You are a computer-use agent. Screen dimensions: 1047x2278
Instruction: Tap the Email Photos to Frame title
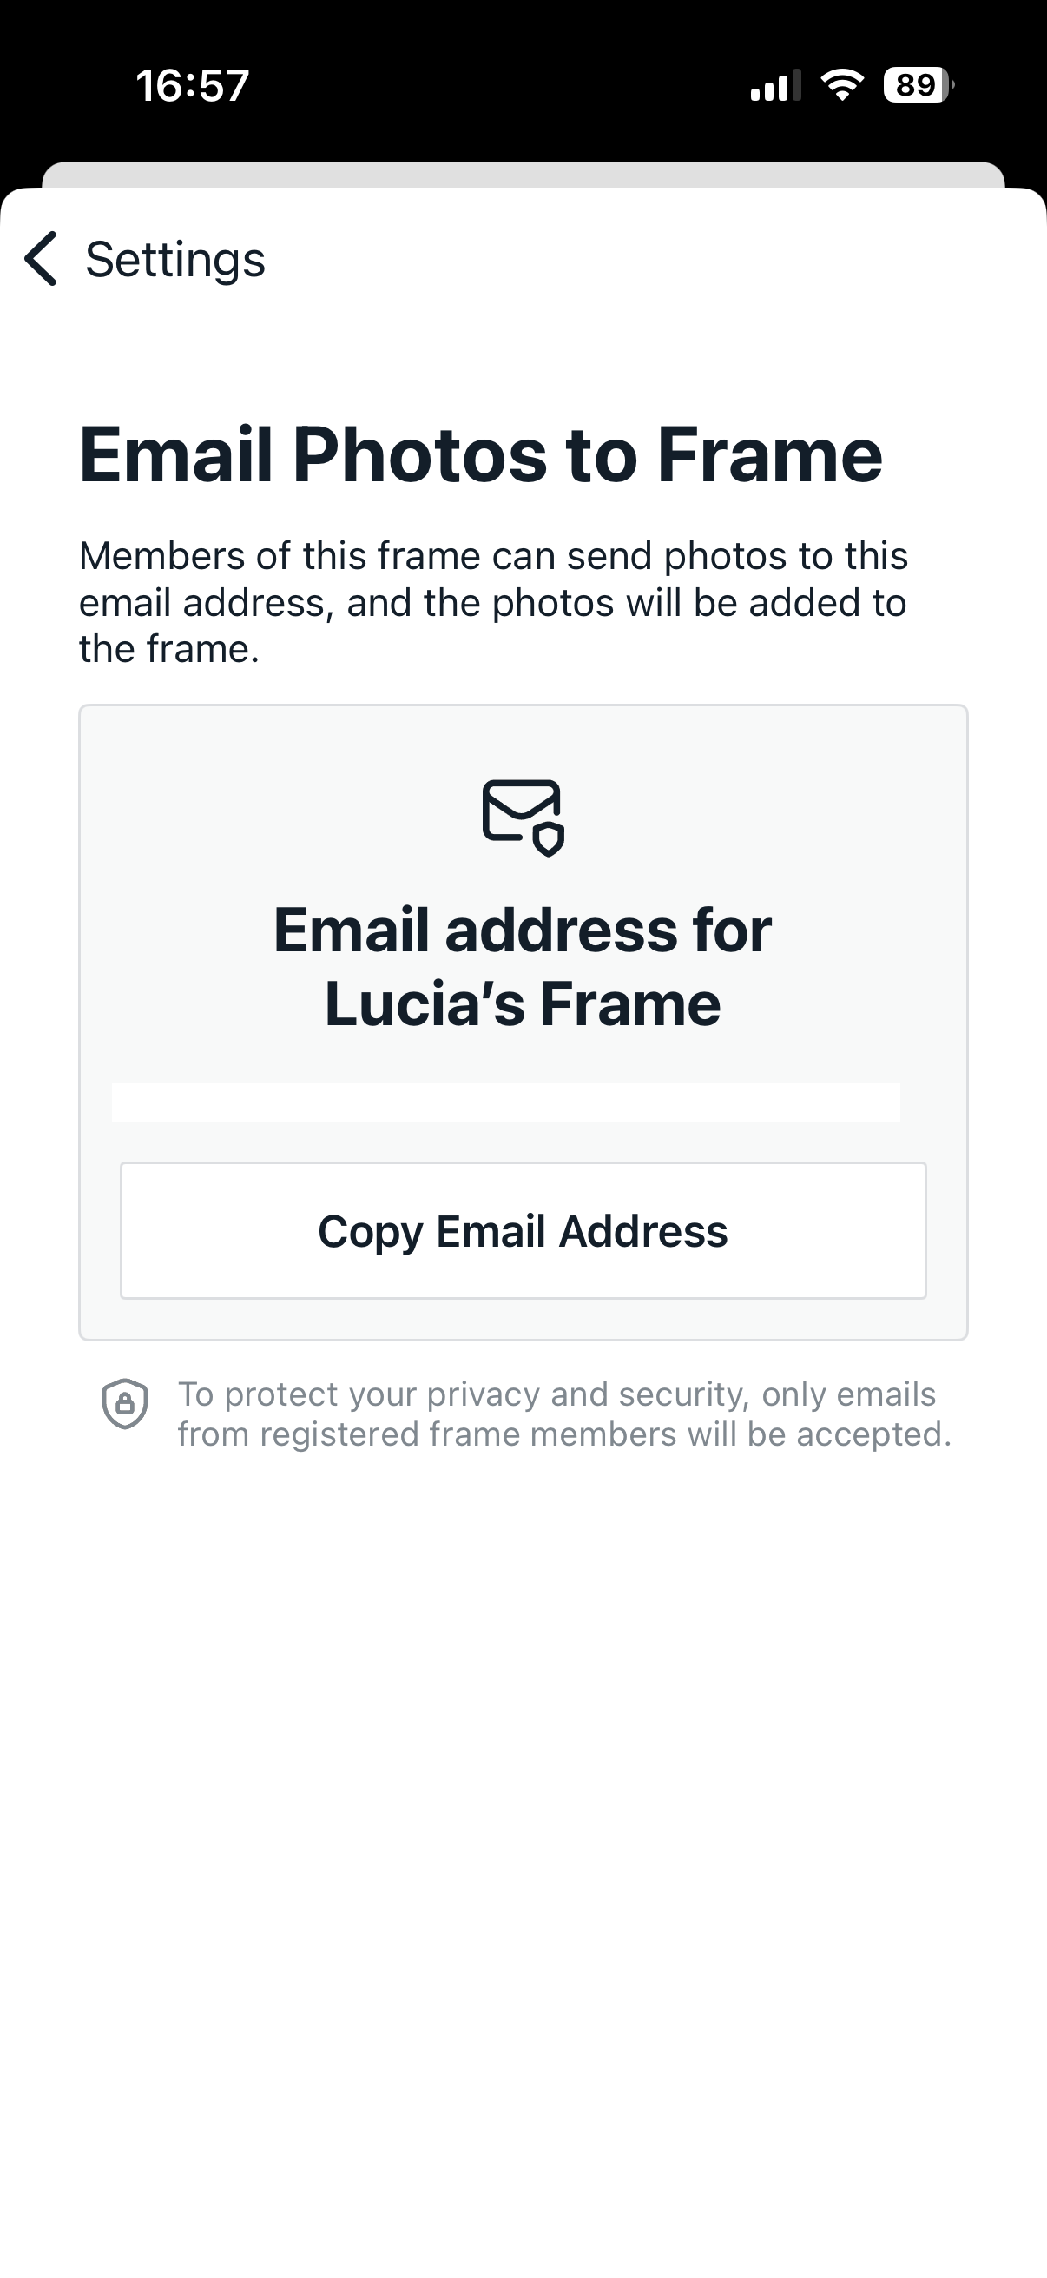[481, 454]
